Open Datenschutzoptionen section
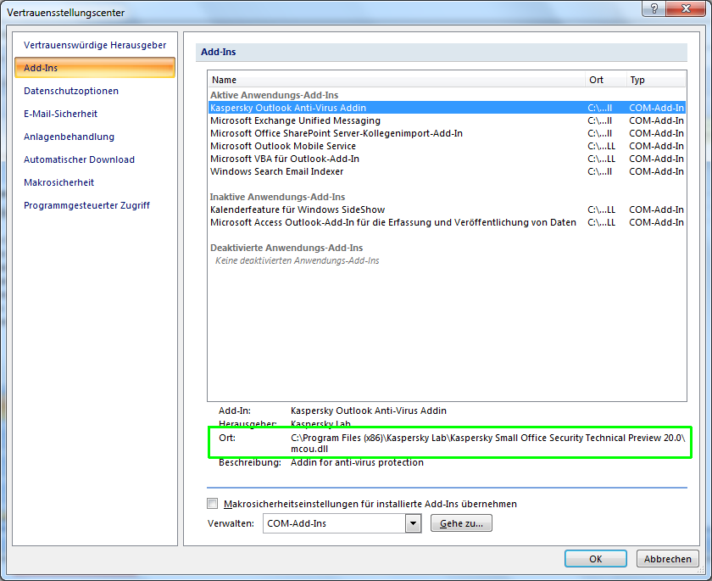The width and height of the screenshot is (712, 581). point(71,91)
